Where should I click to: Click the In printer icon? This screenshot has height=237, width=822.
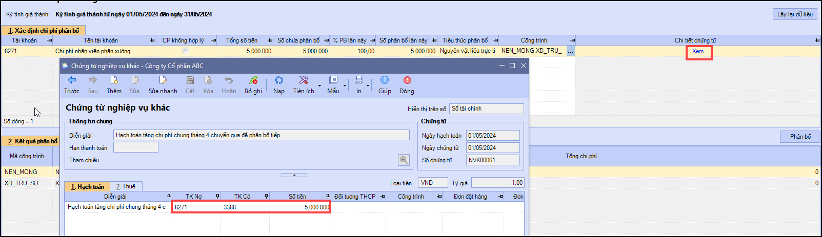coord(358,80)
